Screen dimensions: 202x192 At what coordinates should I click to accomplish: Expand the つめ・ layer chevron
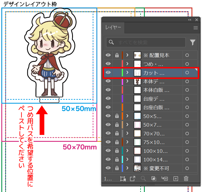click(x=127, y=64)
